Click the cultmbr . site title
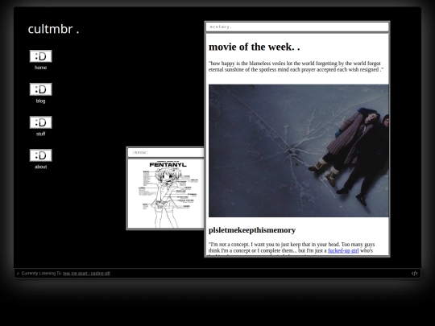435x326 pixels. pos(53,29)
